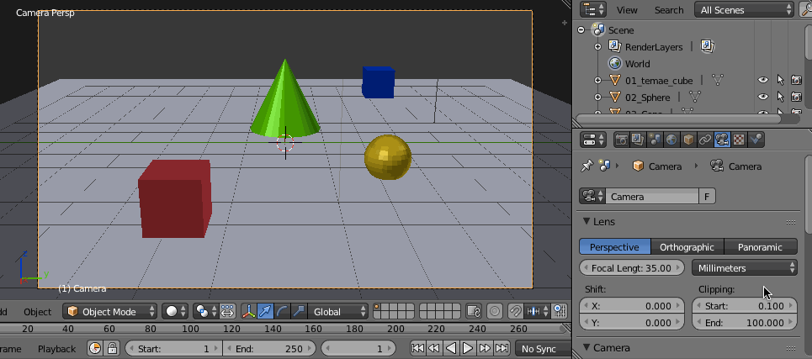Switch lens type to Panoramic

coord(760,246)
